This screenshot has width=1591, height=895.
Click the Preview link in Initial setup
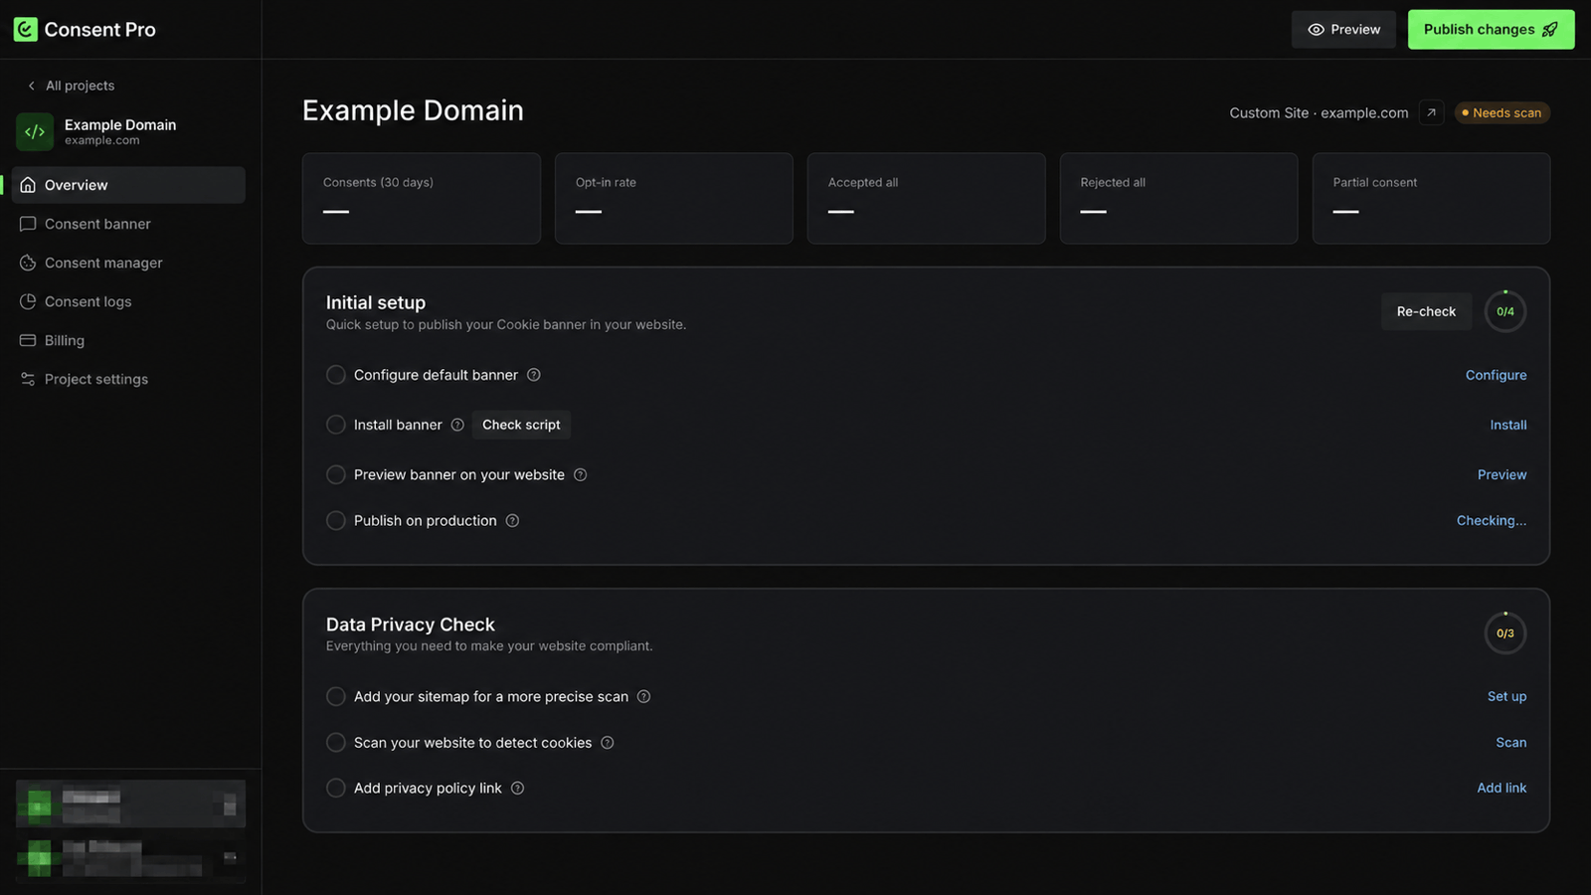point(1502,475)
